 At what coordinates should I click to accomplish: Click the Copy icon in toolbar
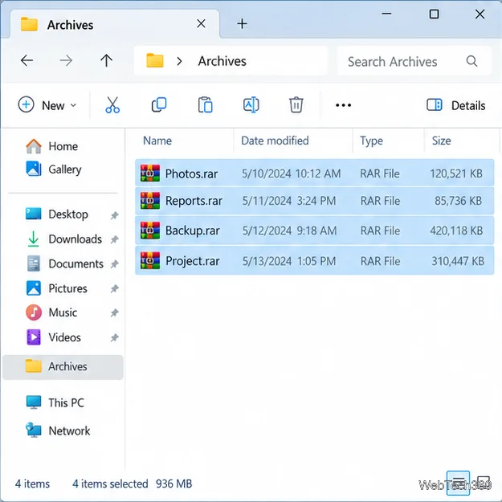click(x=159, y=105)
